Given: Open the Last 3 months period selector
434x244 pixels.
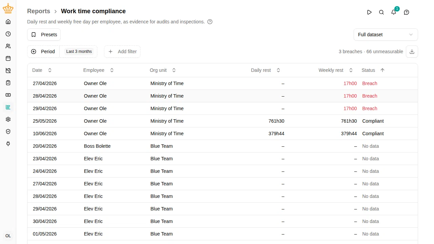Looking at the screenshot, I should [79, 52].
